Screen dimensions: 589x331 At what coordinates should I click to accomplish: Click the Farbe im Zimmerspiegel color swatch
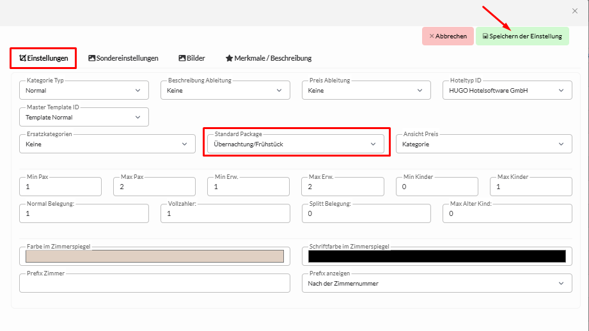154,256
